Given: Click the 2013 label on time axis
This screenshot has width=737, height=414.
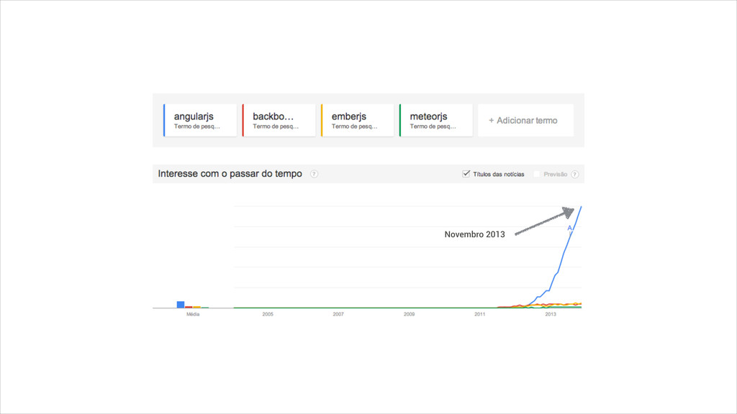Looking at the screenshot, I should [x=551, y=314].
